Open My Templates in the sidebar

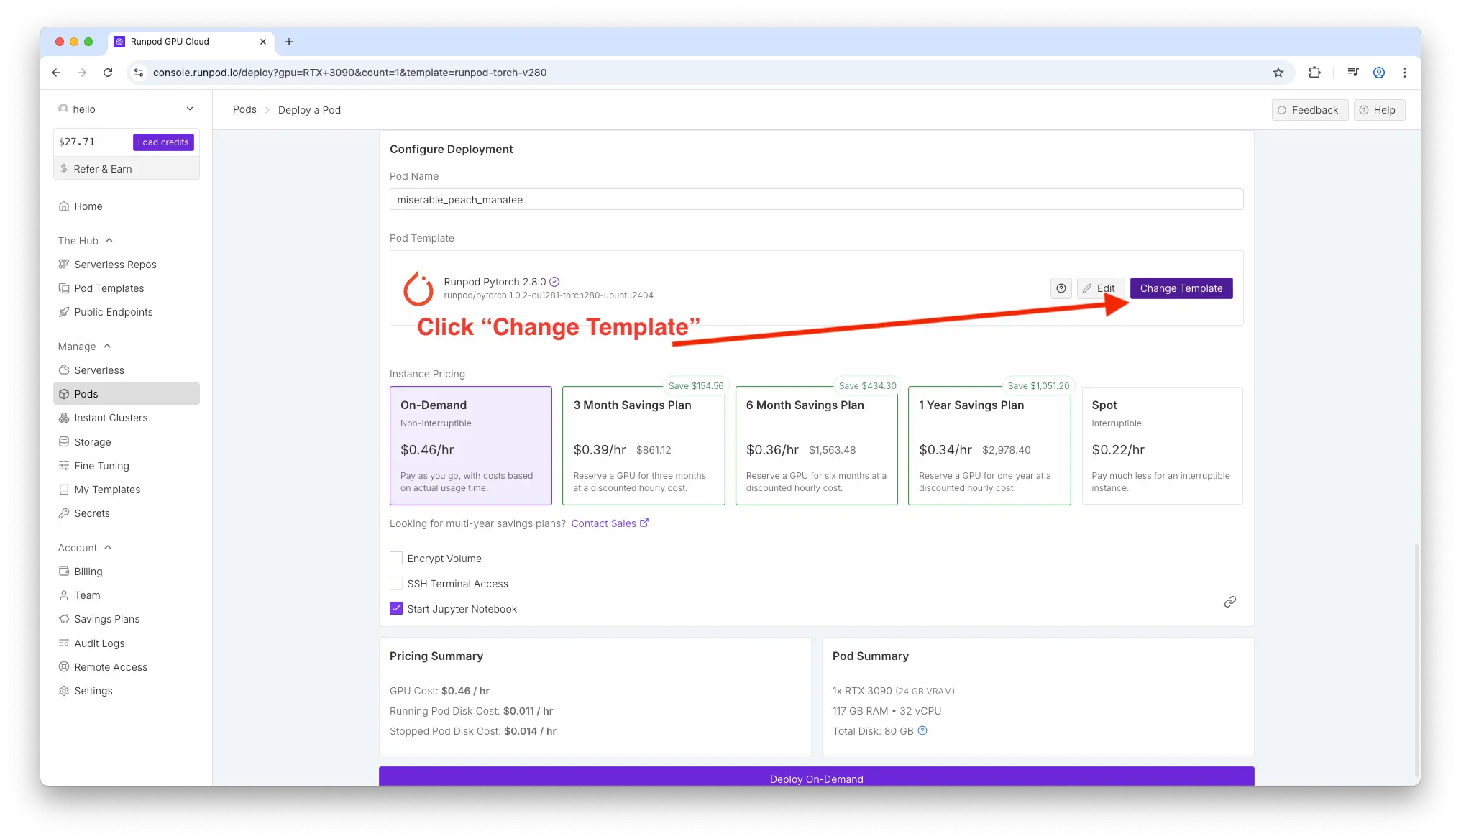pos(127,490)
